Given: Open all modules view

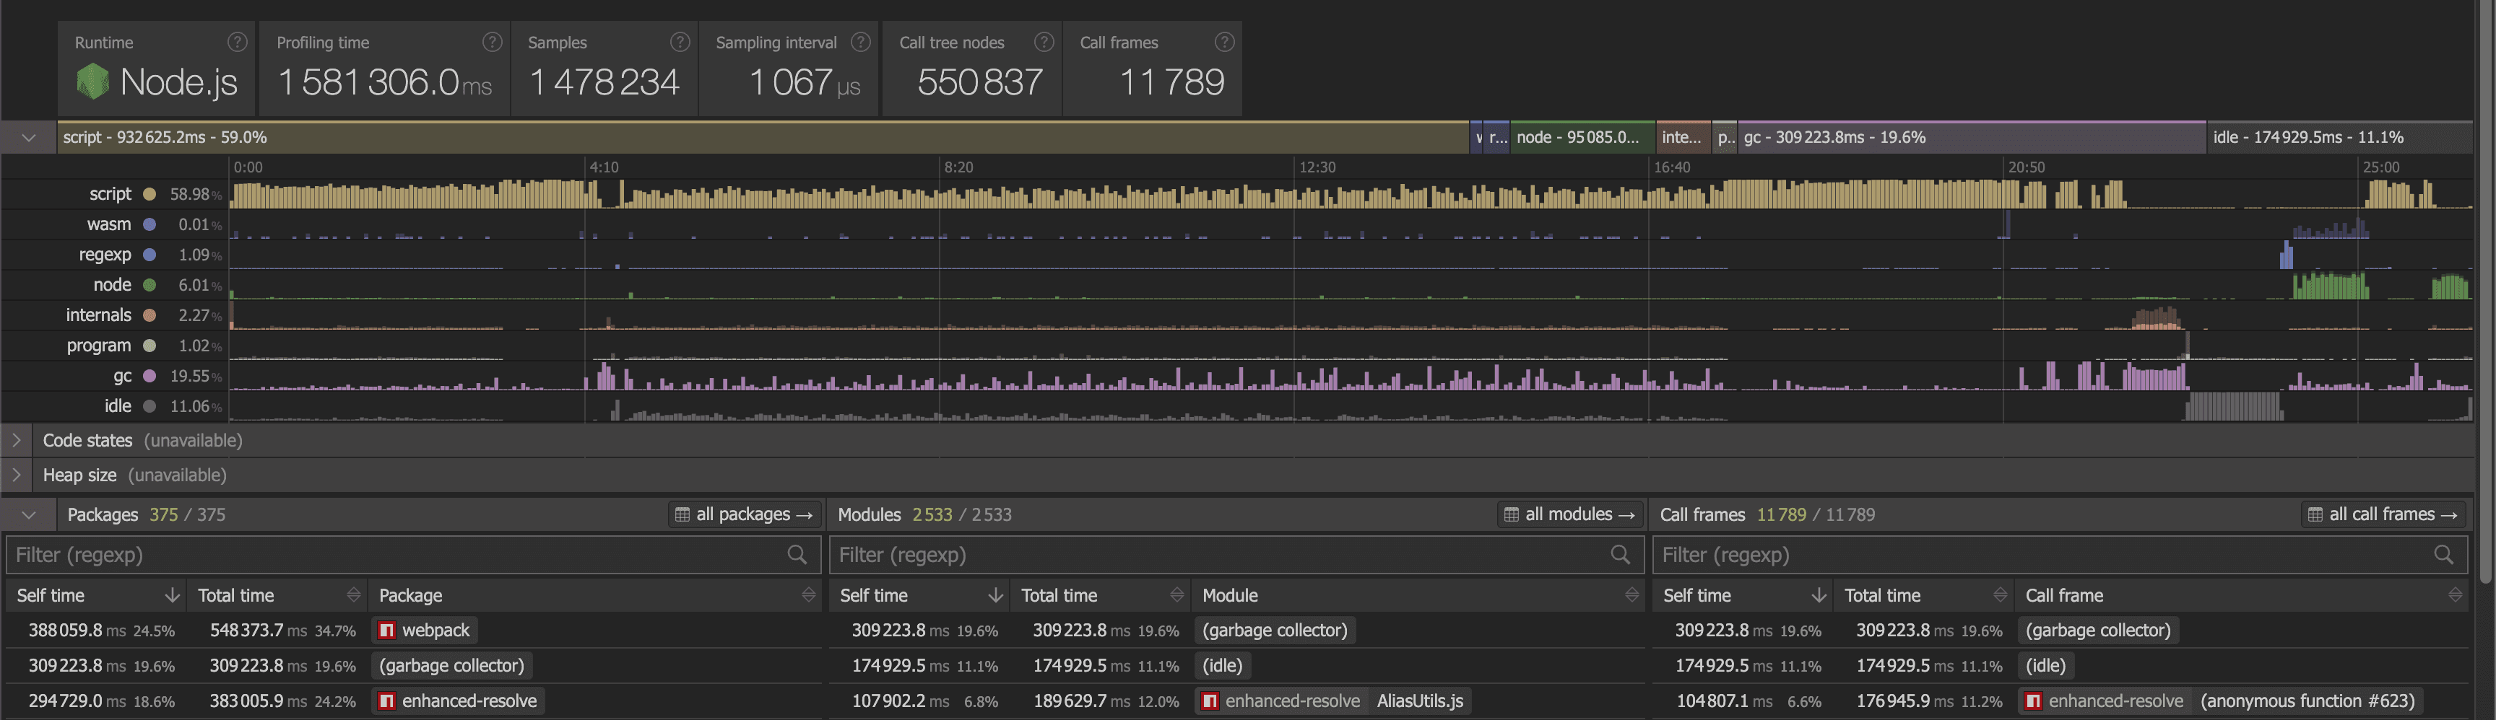Looking at the screenshot, I should [x=1569, y=515].
